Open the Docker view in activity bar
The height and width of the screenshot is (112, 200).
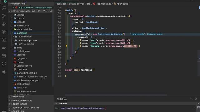4,48
